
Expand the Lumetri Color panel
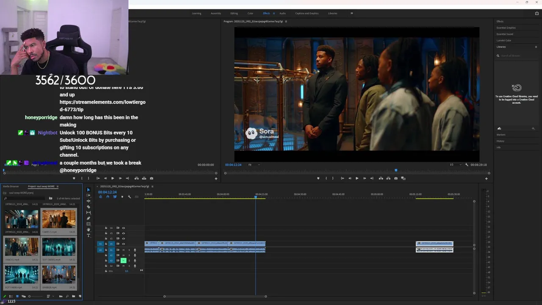point(504,40)
